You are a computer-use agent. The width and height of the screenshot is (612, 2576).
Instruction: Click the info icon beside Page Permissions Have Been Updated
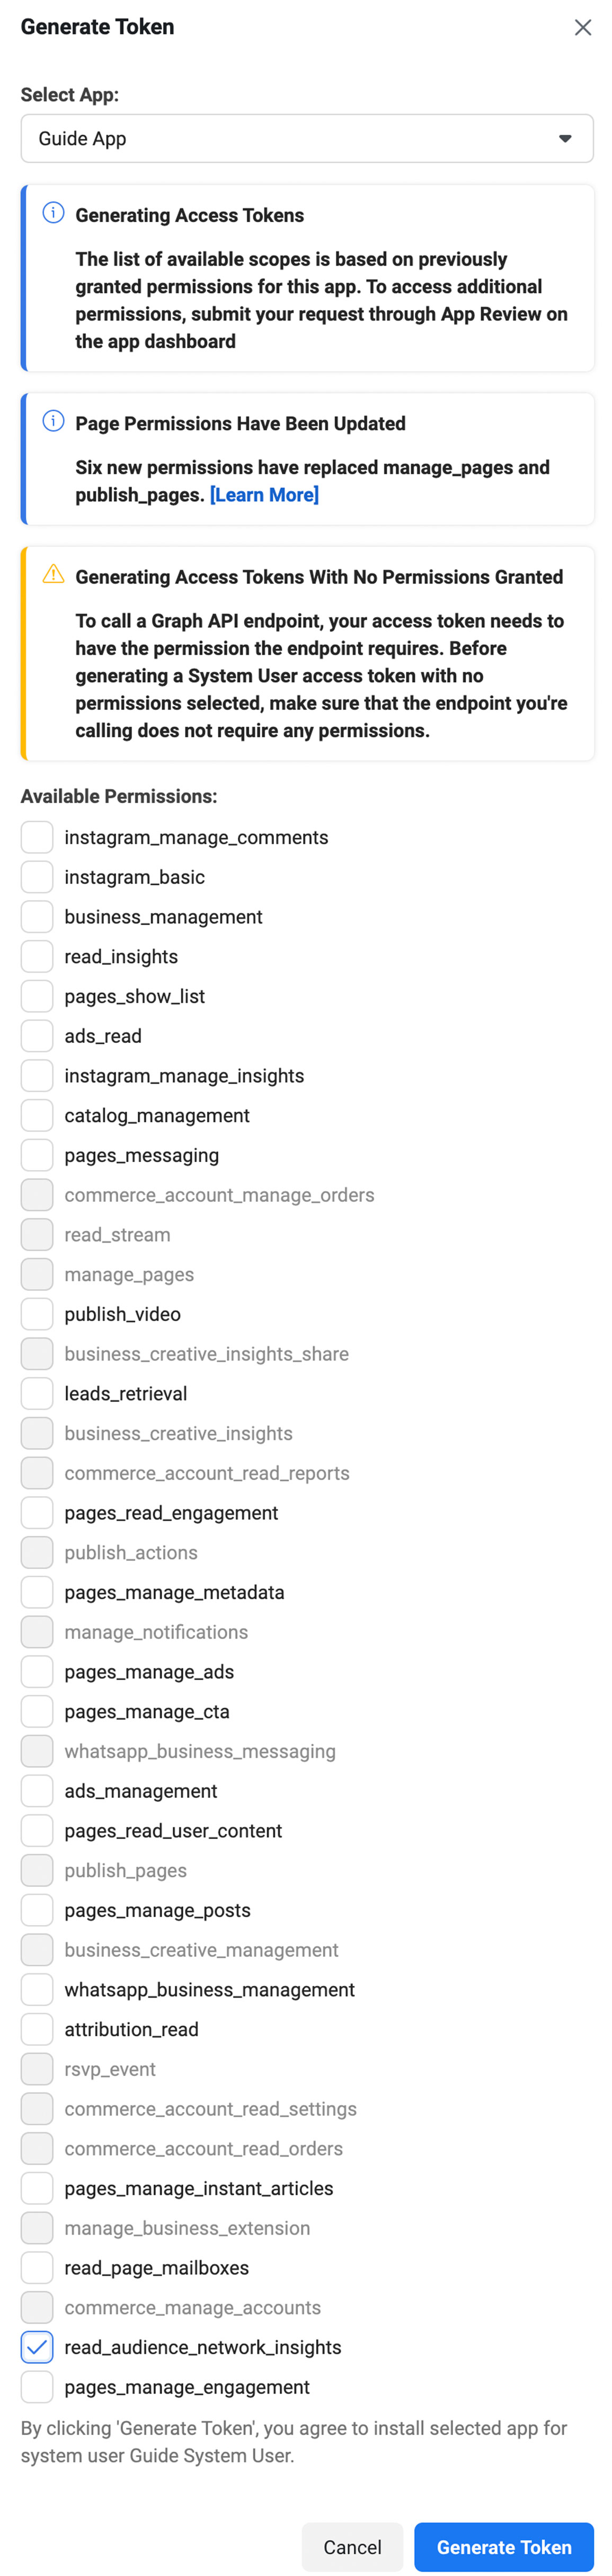pos(53,421)
